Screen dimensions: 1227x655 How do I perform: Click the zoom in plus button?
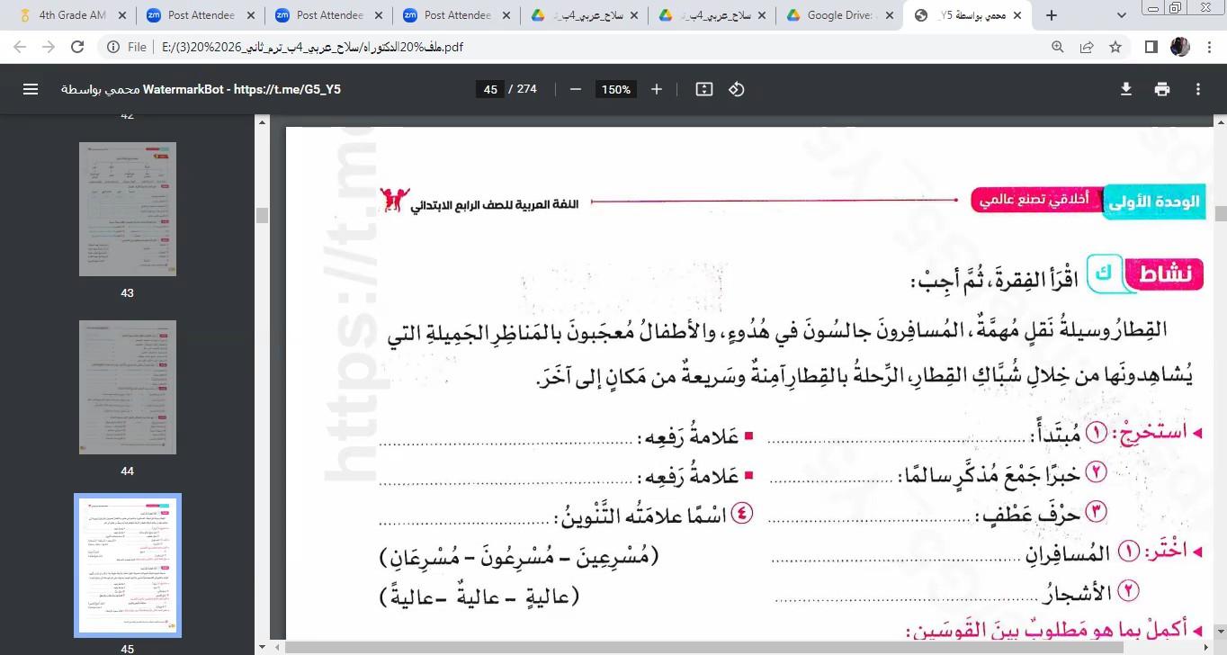[x=657, y=89]
